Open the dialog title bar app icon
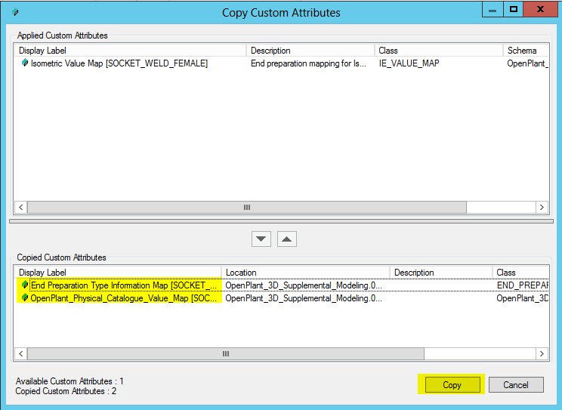The image size is (562, 410). coord(16,13)
